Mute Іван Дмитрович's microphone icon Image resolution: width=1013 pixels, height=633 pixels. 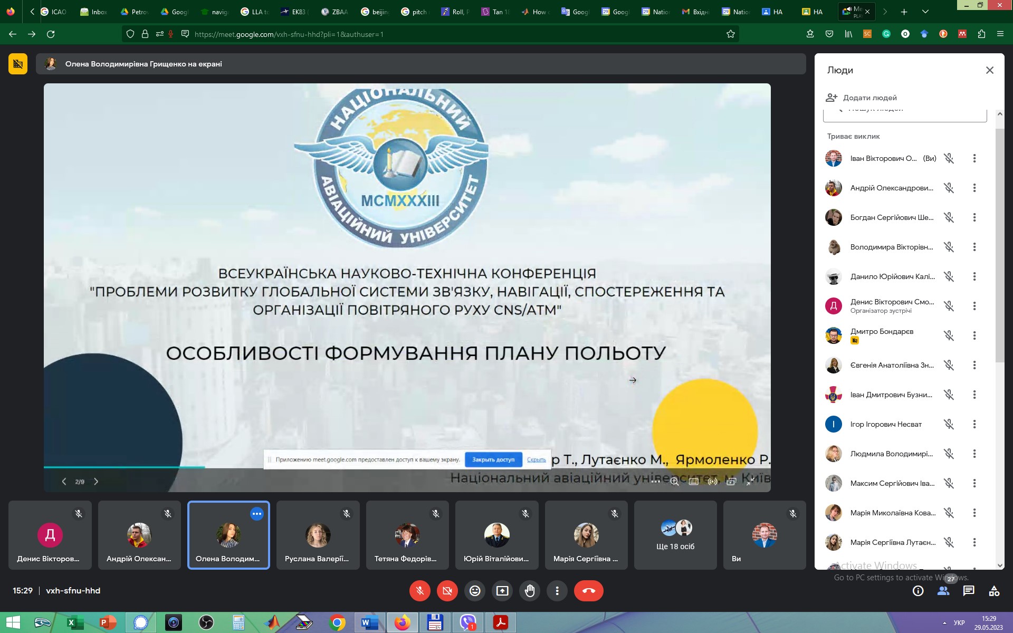click(949, 395)
